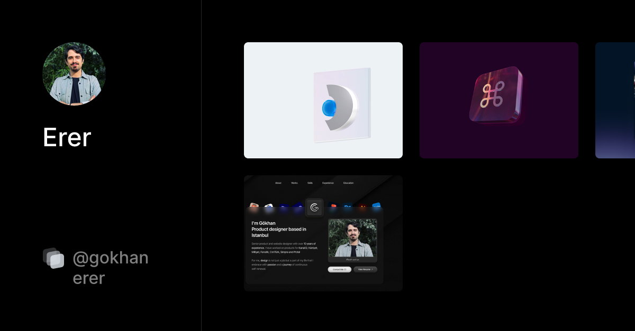This screenshot has height=331, width=635.
Task: Select the Photoshop icon in the skills row
Action: pos(348,207)
